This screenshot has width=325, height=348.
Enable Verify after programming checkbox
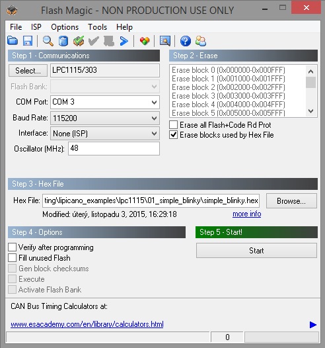point(12,247)
